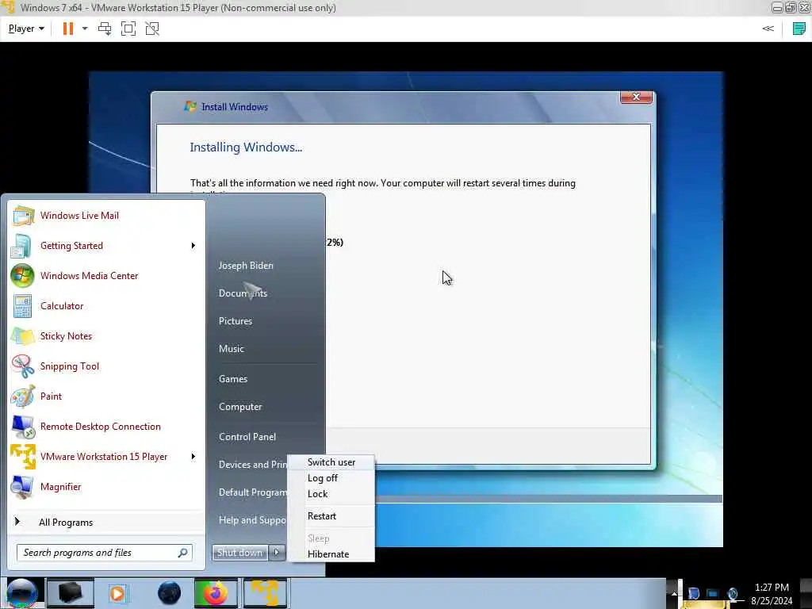Open Windows Media Player on taskbar
Viewport: 812px width, 609px height.
tap(117, 593)
